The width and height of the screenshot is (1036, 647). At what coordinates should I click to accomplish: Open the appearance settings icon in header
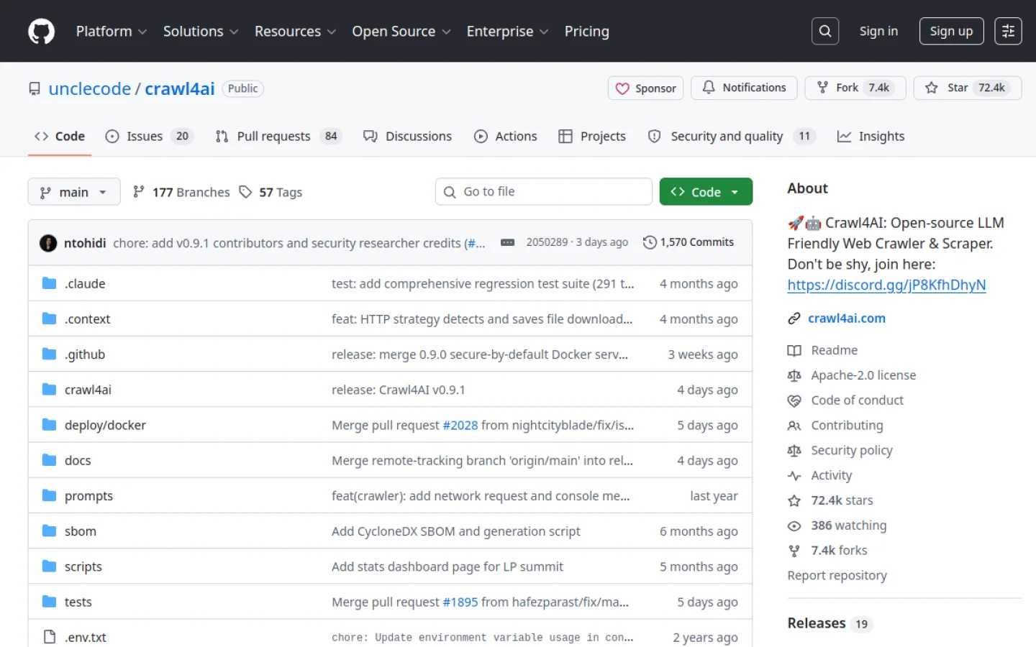coord(1008,31)
